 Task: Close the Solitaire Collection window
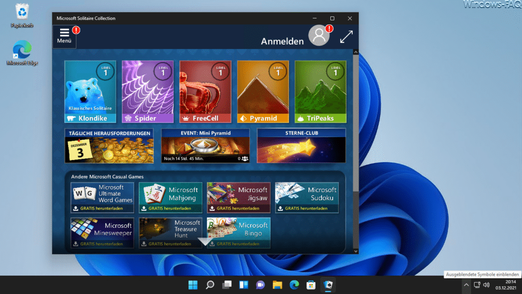(350, 18)
